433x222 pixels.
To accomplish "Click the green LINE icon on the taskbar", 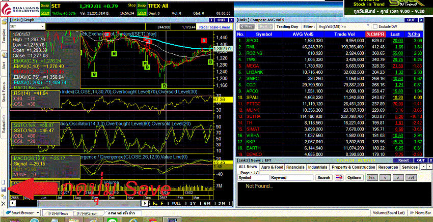I will (x=112, y=220).
